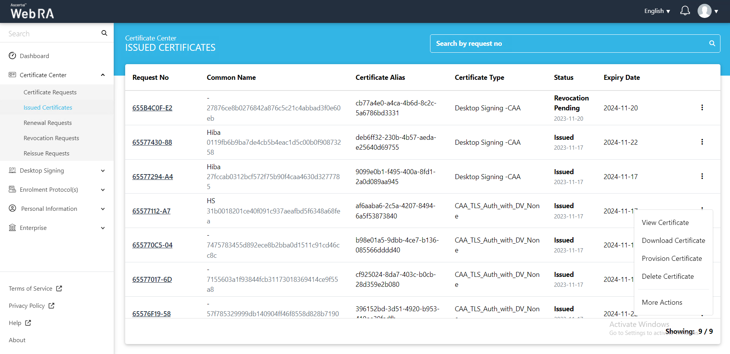Expand the Personal Information section
The height and width of the screenshot is (354, 730).
tap(103, 209)
